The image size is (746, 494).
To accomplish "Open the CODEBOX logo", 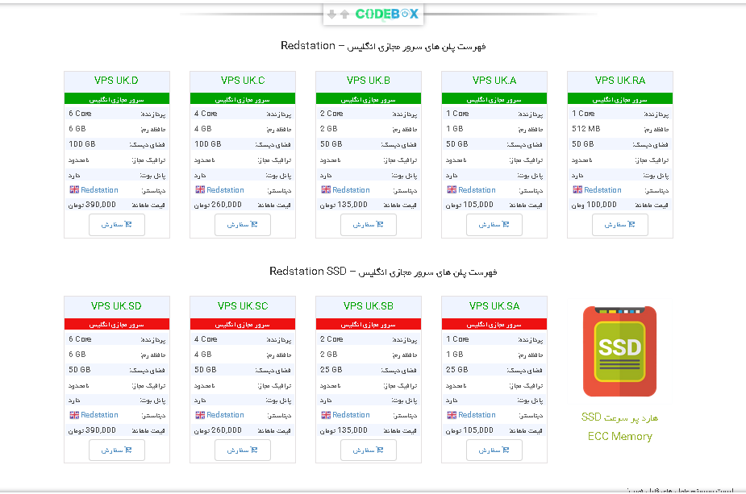I will tap(387, 15).
